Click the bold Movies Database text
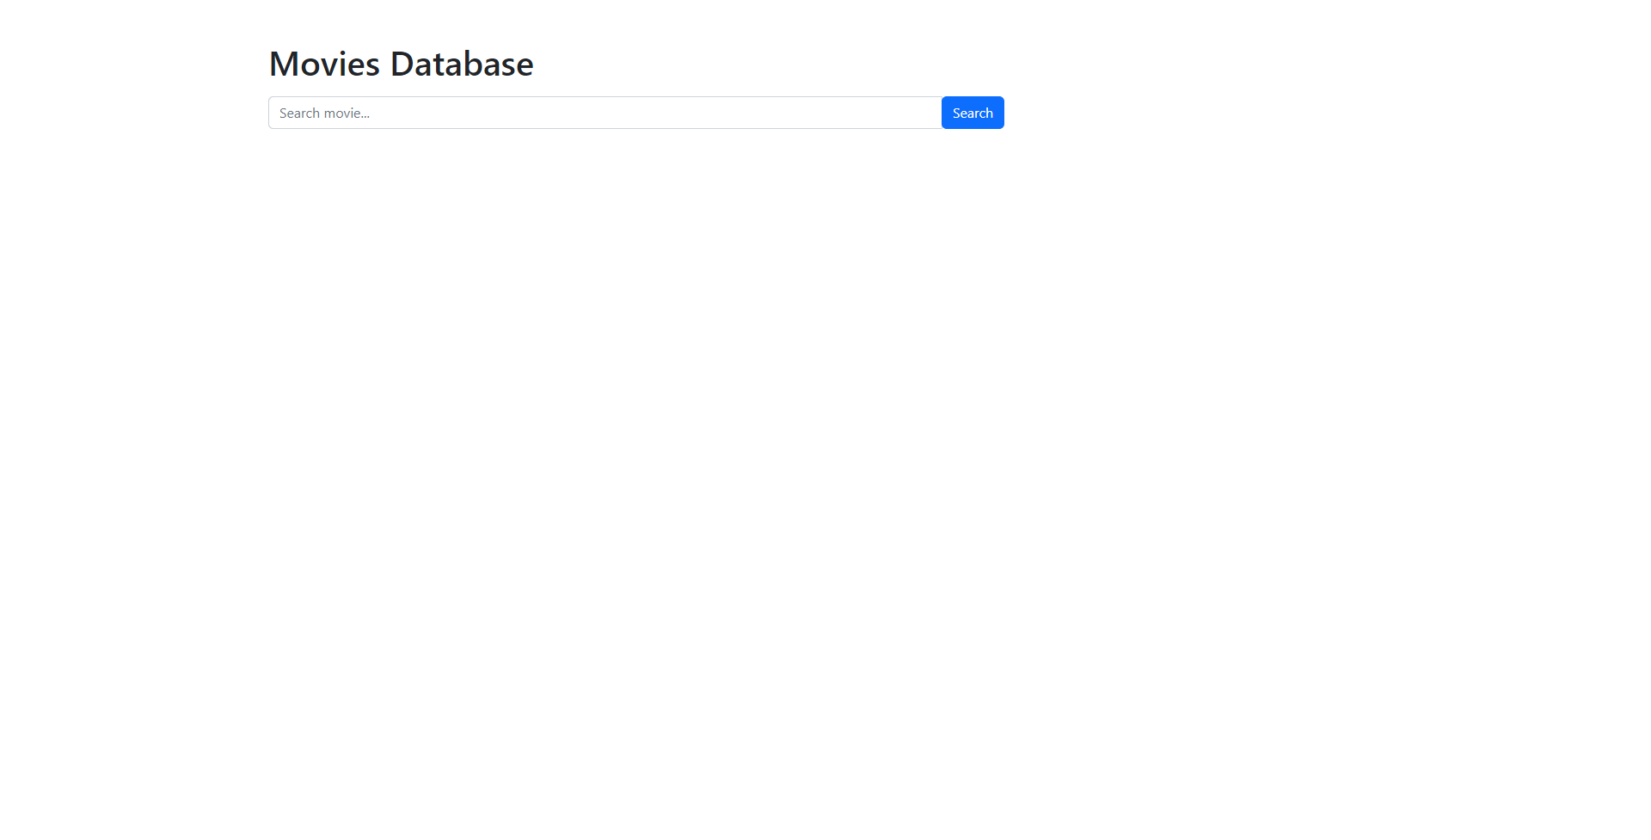Viewport: 1651px width, 840px height. pos(400,63)
